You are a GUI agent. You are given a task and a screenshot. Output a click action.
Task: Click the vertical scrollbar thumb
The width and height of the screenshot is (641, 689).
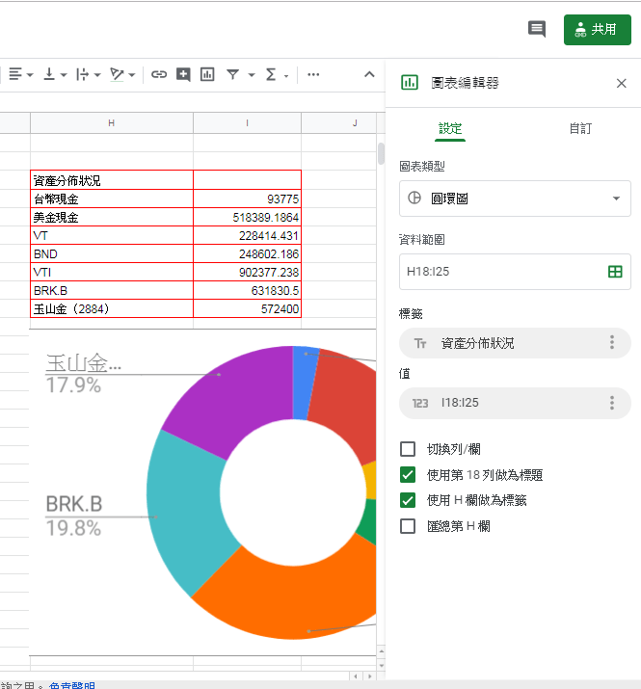(x=381, y=153)
